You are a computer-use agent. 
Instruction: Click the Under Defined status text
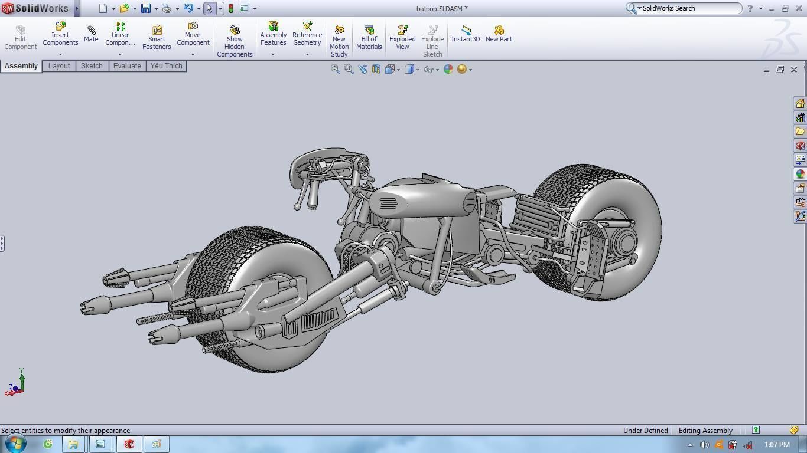coord(645,431)
